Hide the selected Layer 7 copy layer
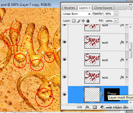 pos(64,95)
